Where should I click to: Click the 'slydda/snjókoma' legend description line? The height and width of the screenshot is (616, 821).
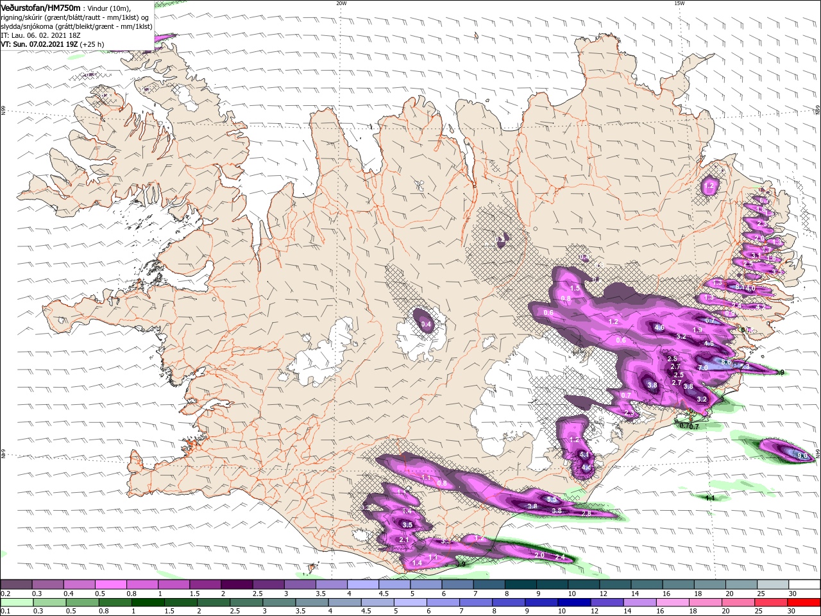tap(76, 26)
